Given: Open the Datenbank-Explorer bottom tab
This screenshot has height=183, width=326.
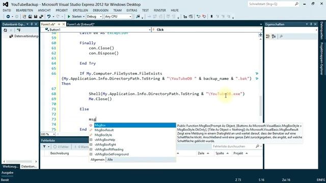Looking at the screenshot, I should (29, 166).
